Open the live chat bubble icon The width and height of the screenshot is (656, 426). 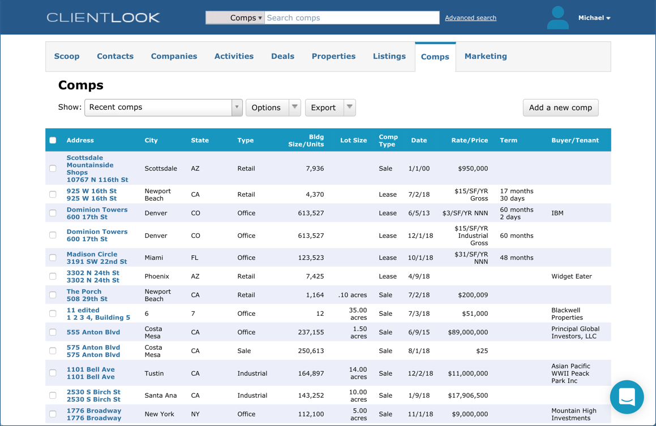[x=627, y=397]
